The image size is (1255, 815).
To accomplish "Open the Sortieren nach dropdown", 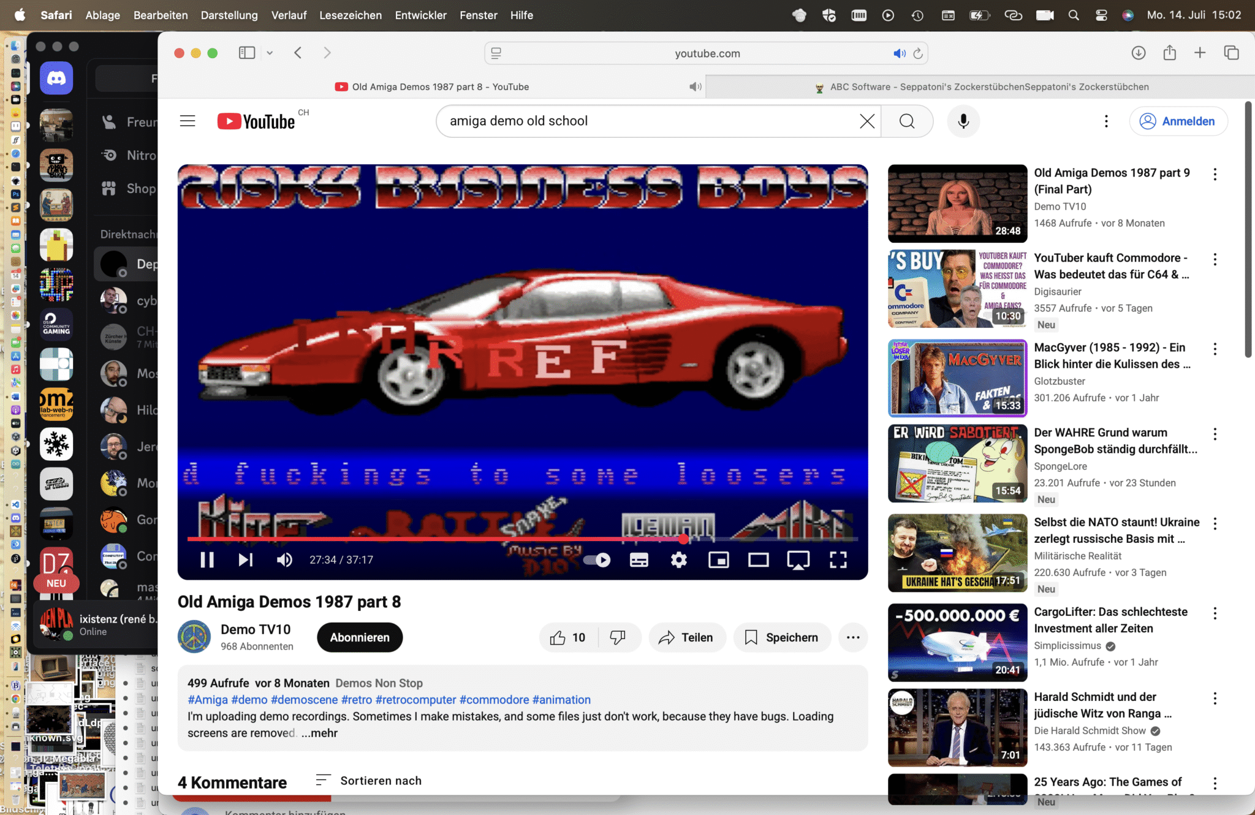I will click(x=369, y=781).
